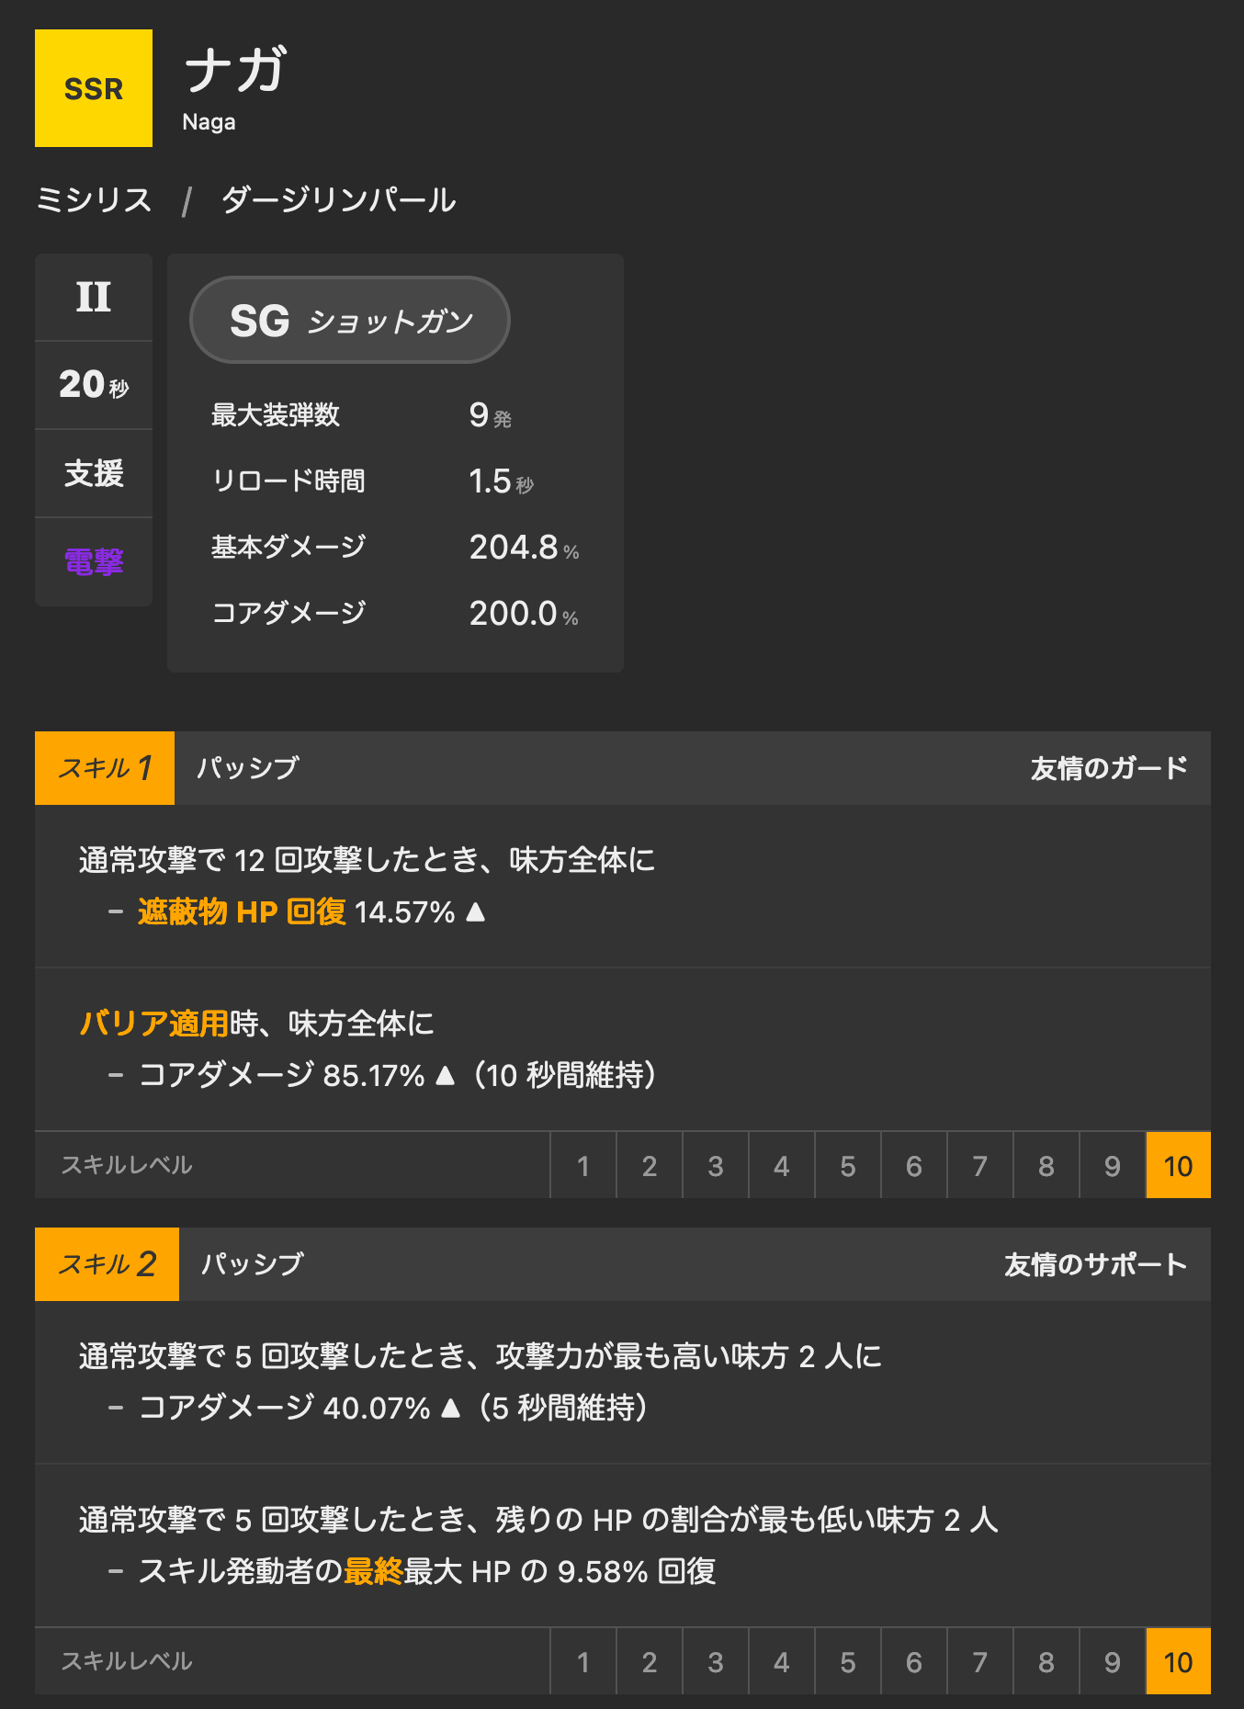The width and height of the screenshot is (1244, 1709).
Task: Click the yellow SSR rarity badge
Action: 94,88
